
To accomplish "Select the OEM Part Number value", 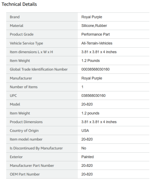I will (x=87, y=174).
